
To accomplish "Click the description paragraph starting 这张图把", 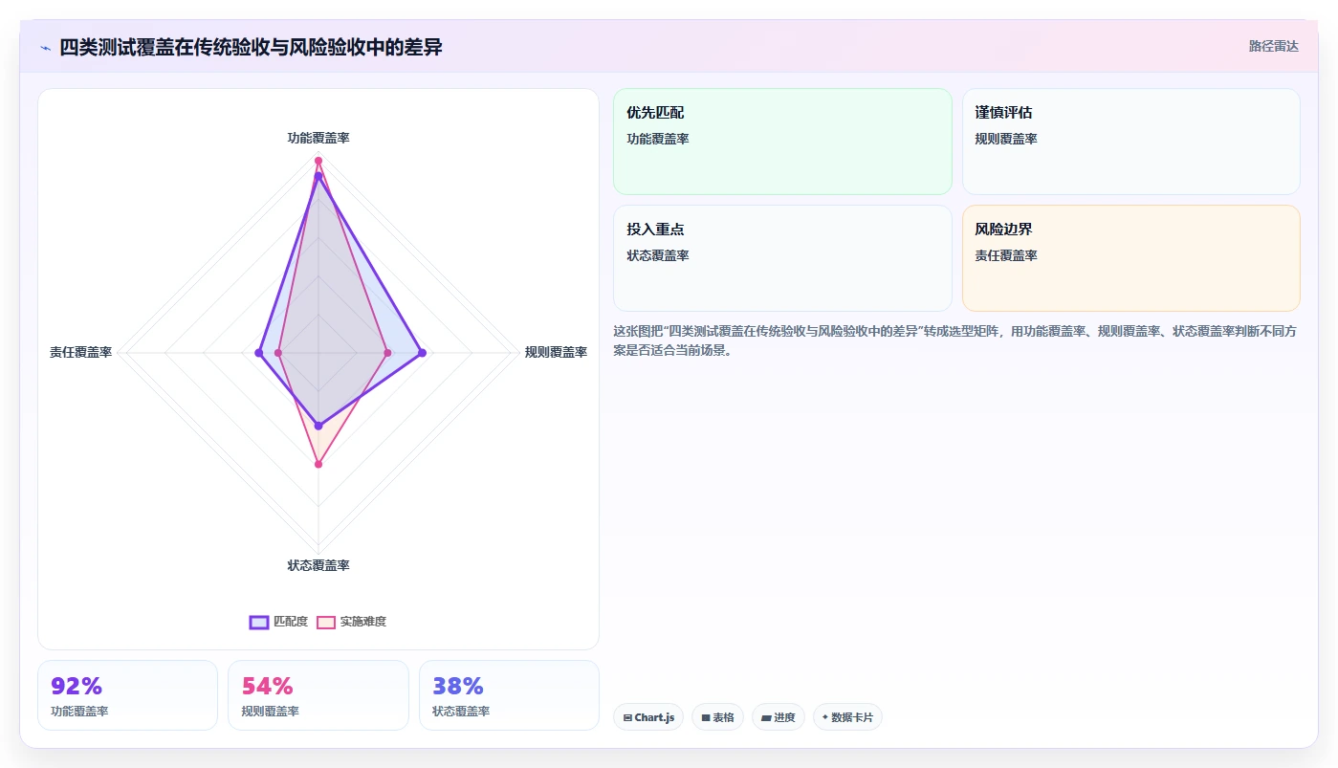I will pyautogui.click(x=955, y=340).
